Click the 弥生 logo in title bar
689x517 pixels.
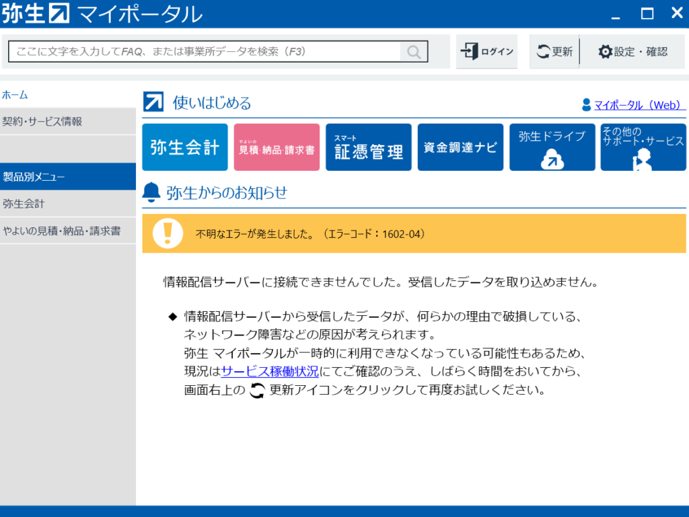click(36, 13)
